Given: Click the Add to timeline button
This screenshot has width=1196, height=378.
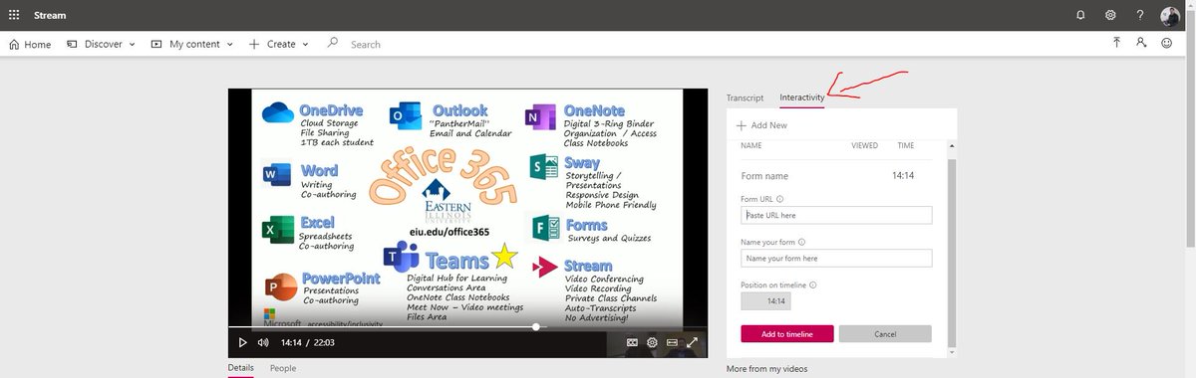Looking at the screenshot, I should [787, 334].
